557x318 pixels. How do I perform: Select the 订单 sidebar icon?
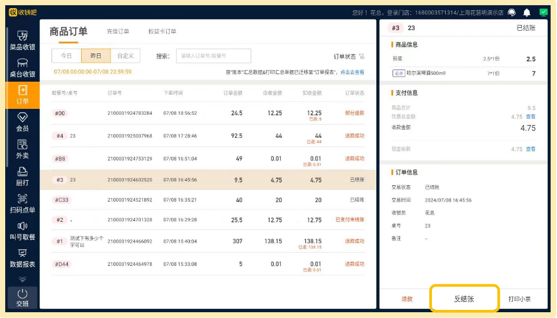click(x=22, y=95)
